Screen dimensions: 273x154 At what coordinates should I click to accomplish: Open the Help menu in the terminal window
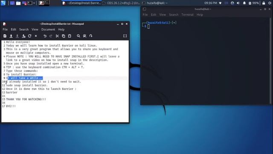[200, 15]
